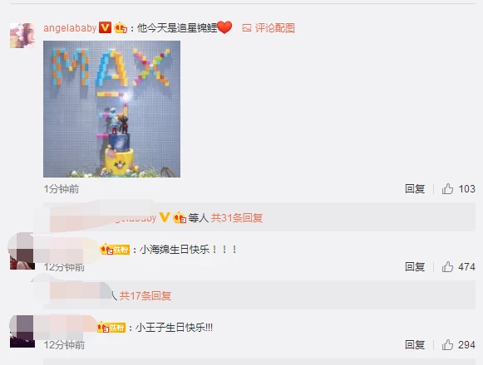483x365 pixels.
Task: Expand 共17条回复 replies
Action: (145, 296)
